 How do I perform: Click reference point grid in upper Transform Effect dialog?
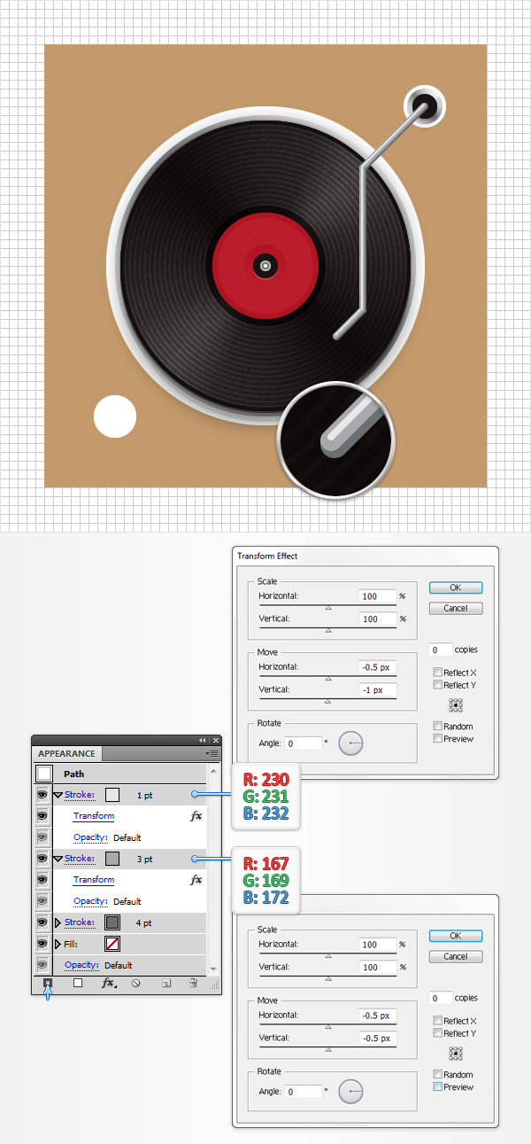pos(456,705)
